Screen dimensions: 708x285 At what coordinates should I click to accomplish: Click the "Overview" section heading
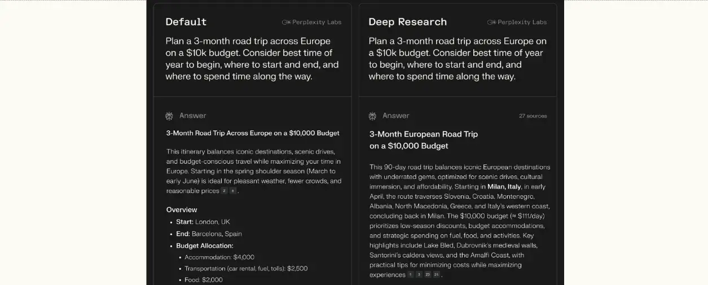pyautogui.click(x=182, y=209)
